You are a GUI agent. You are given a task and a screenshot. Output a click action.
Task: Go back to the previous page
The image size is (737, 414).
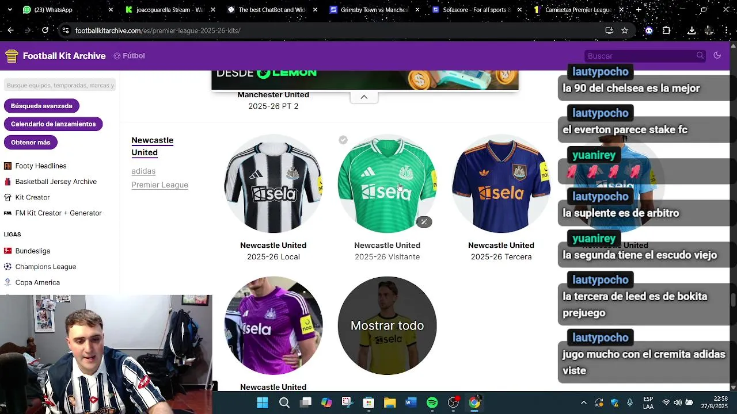10,30
